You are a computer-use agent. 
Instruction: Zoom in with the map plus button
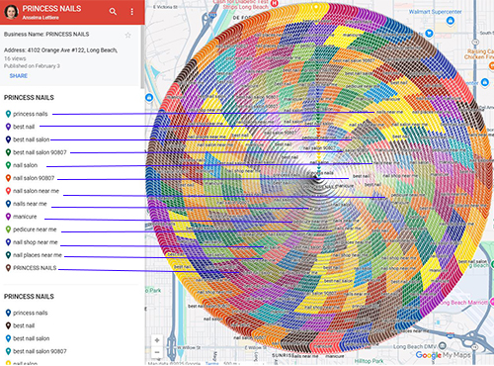click(x=157, y=340)
